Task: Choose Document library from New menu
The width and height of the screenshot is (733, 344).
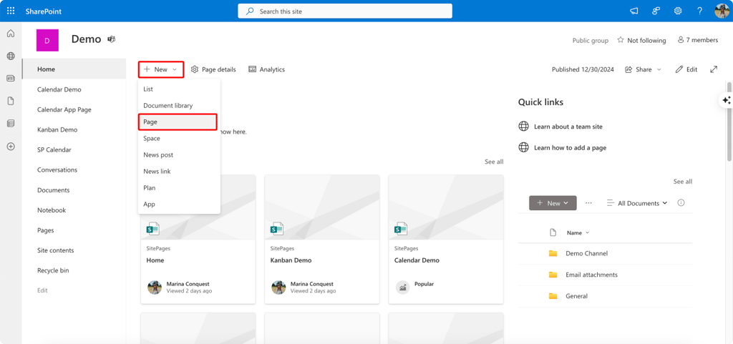Action: click(179, 105)
